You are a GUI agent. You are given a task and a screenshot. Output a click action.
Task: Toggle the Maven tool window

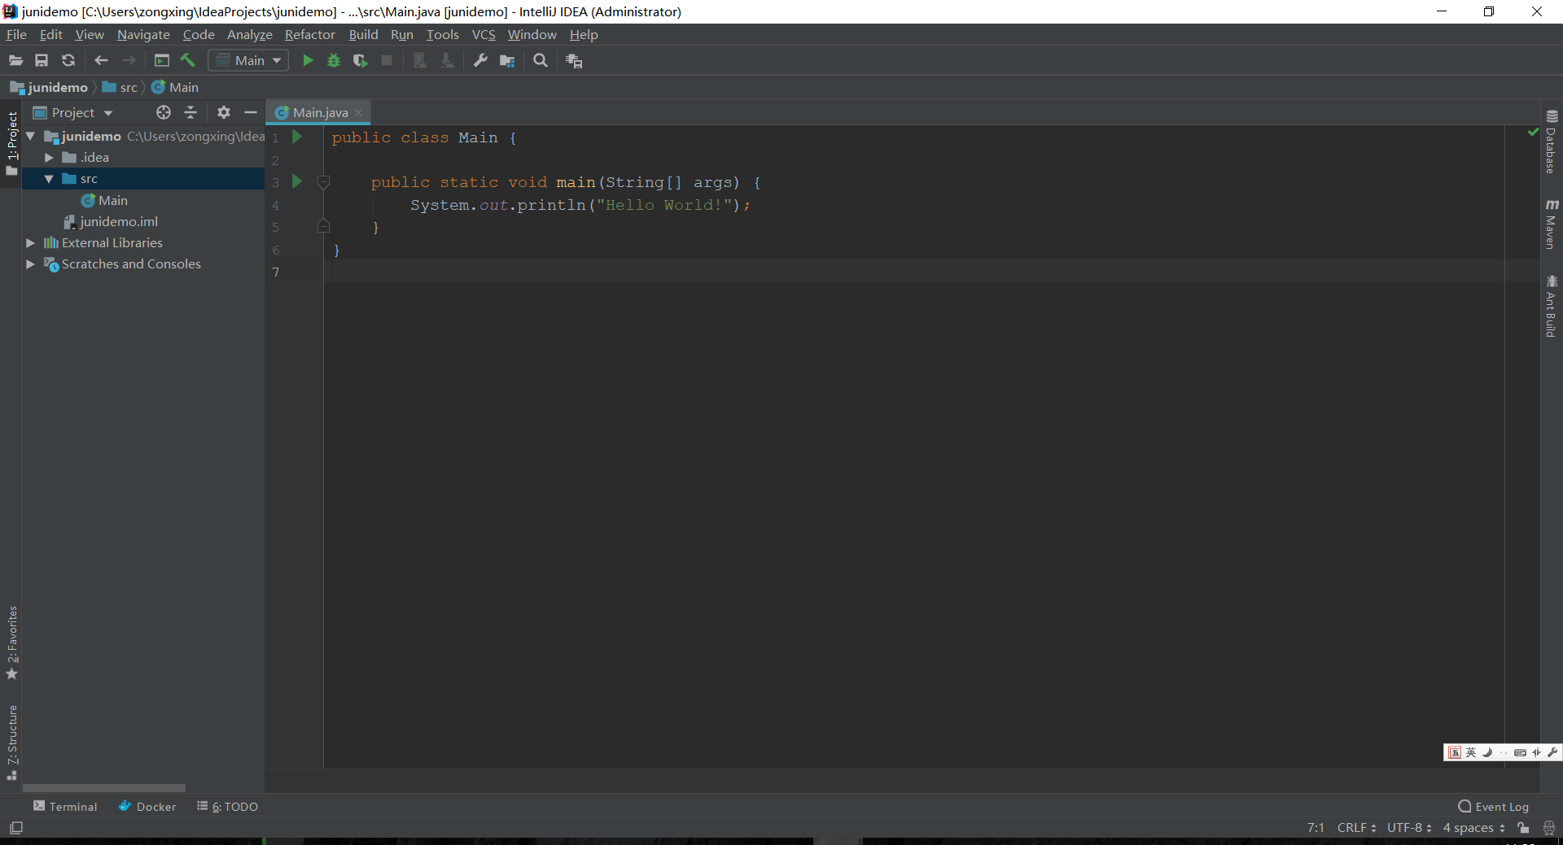[1552, 224]
